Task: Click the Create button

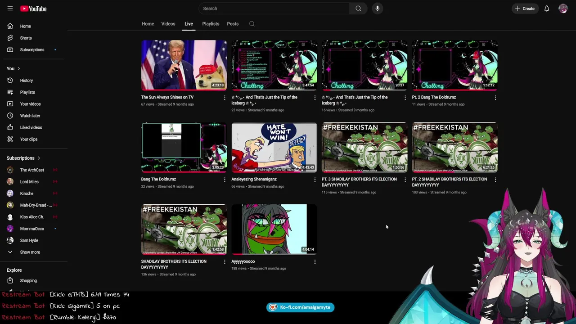Action: [525, 9]
